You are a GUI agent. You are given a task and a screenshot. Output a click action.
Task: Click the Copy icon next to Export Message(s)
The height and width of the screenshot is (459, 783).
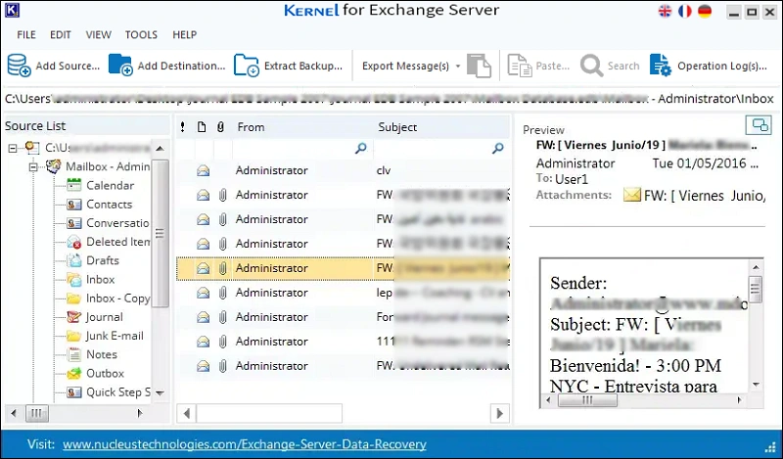click(x=480, y=66)
